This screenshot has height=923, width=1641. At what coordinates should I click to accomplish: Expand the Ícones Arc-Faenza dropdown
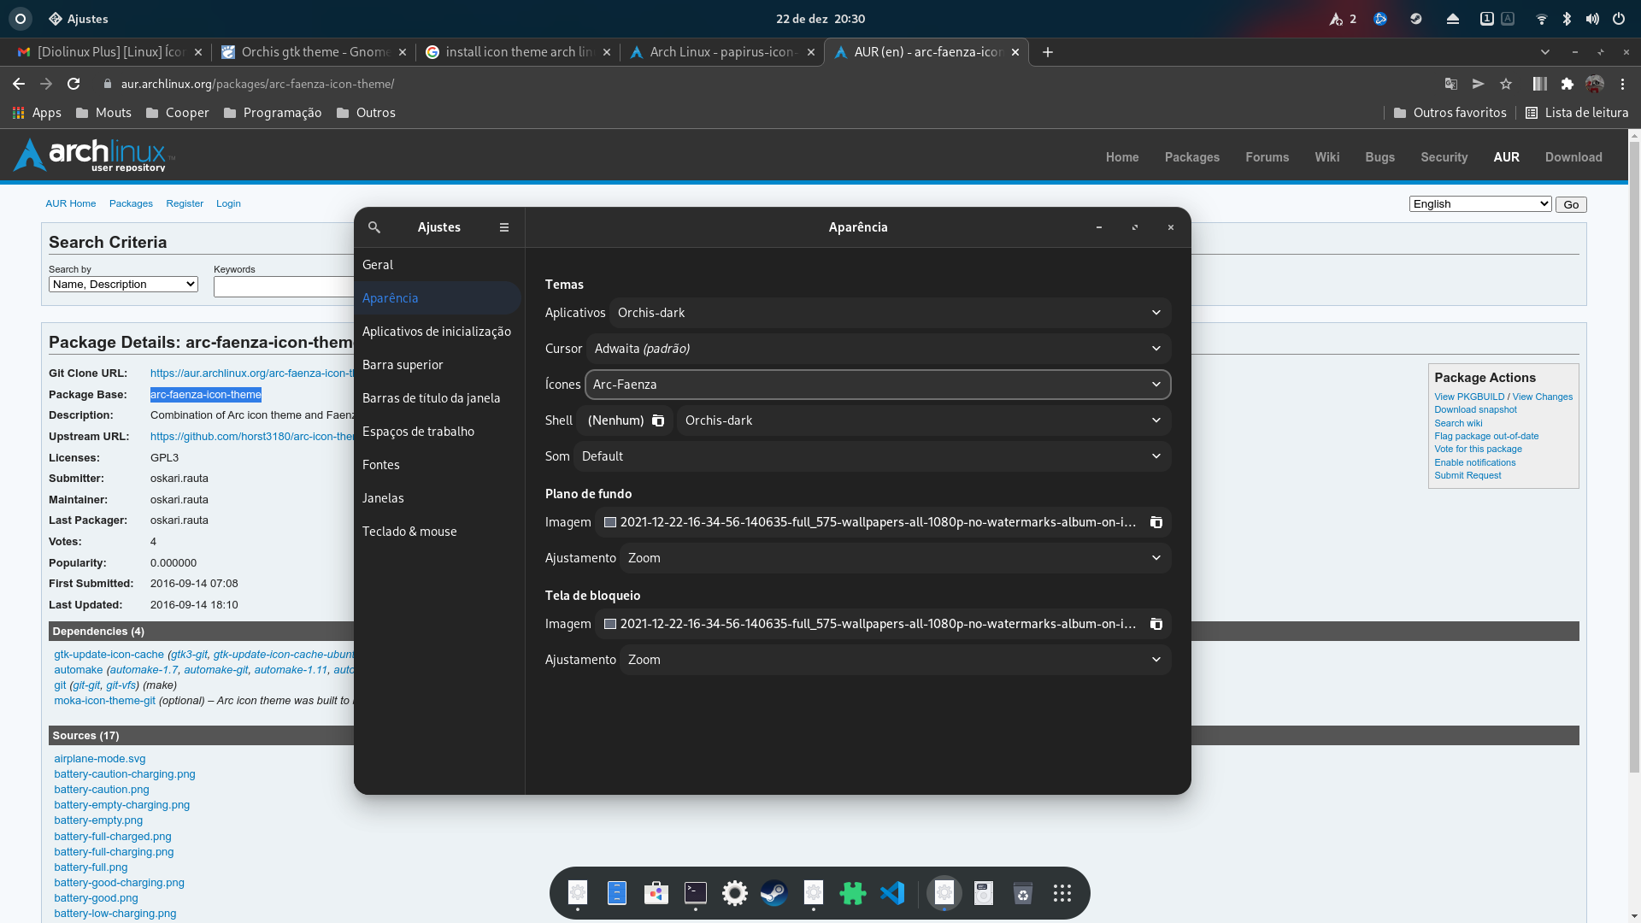[878, 385]
